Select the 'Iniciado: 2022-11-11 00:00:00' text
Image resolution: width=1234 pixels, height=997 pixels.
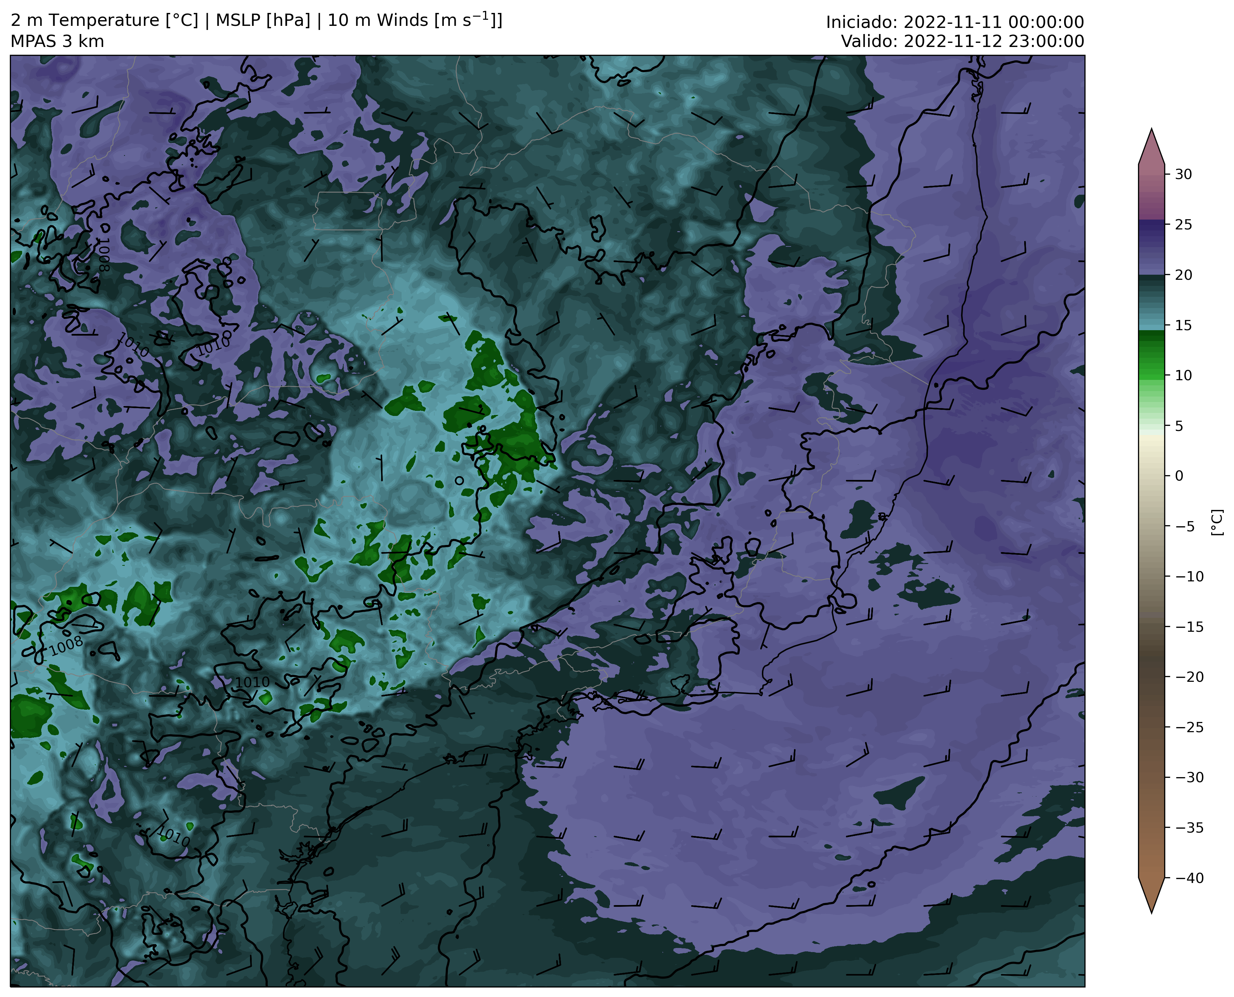point(955,22)
